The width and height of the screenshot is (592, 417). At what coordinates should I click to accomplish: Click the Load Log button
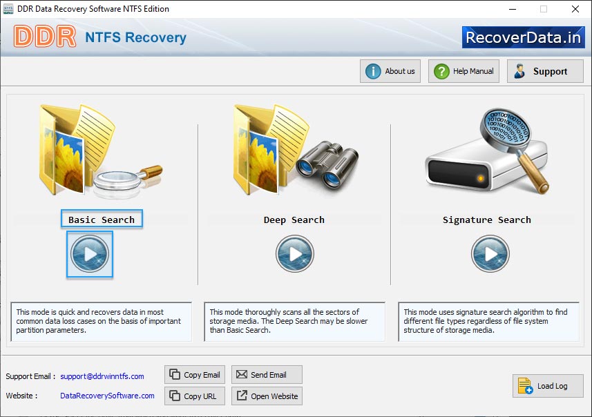(548, 386)
